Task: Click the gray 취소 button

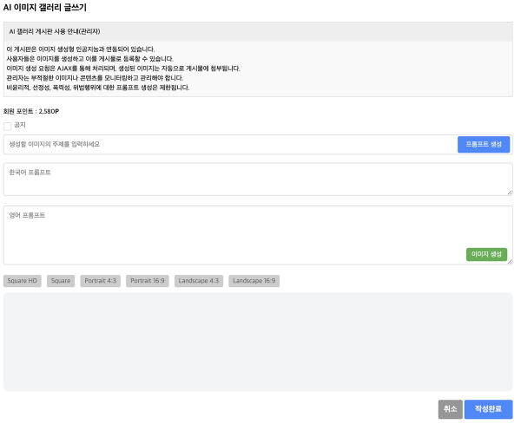Action: pyautogui.click(x=450, y=409)
